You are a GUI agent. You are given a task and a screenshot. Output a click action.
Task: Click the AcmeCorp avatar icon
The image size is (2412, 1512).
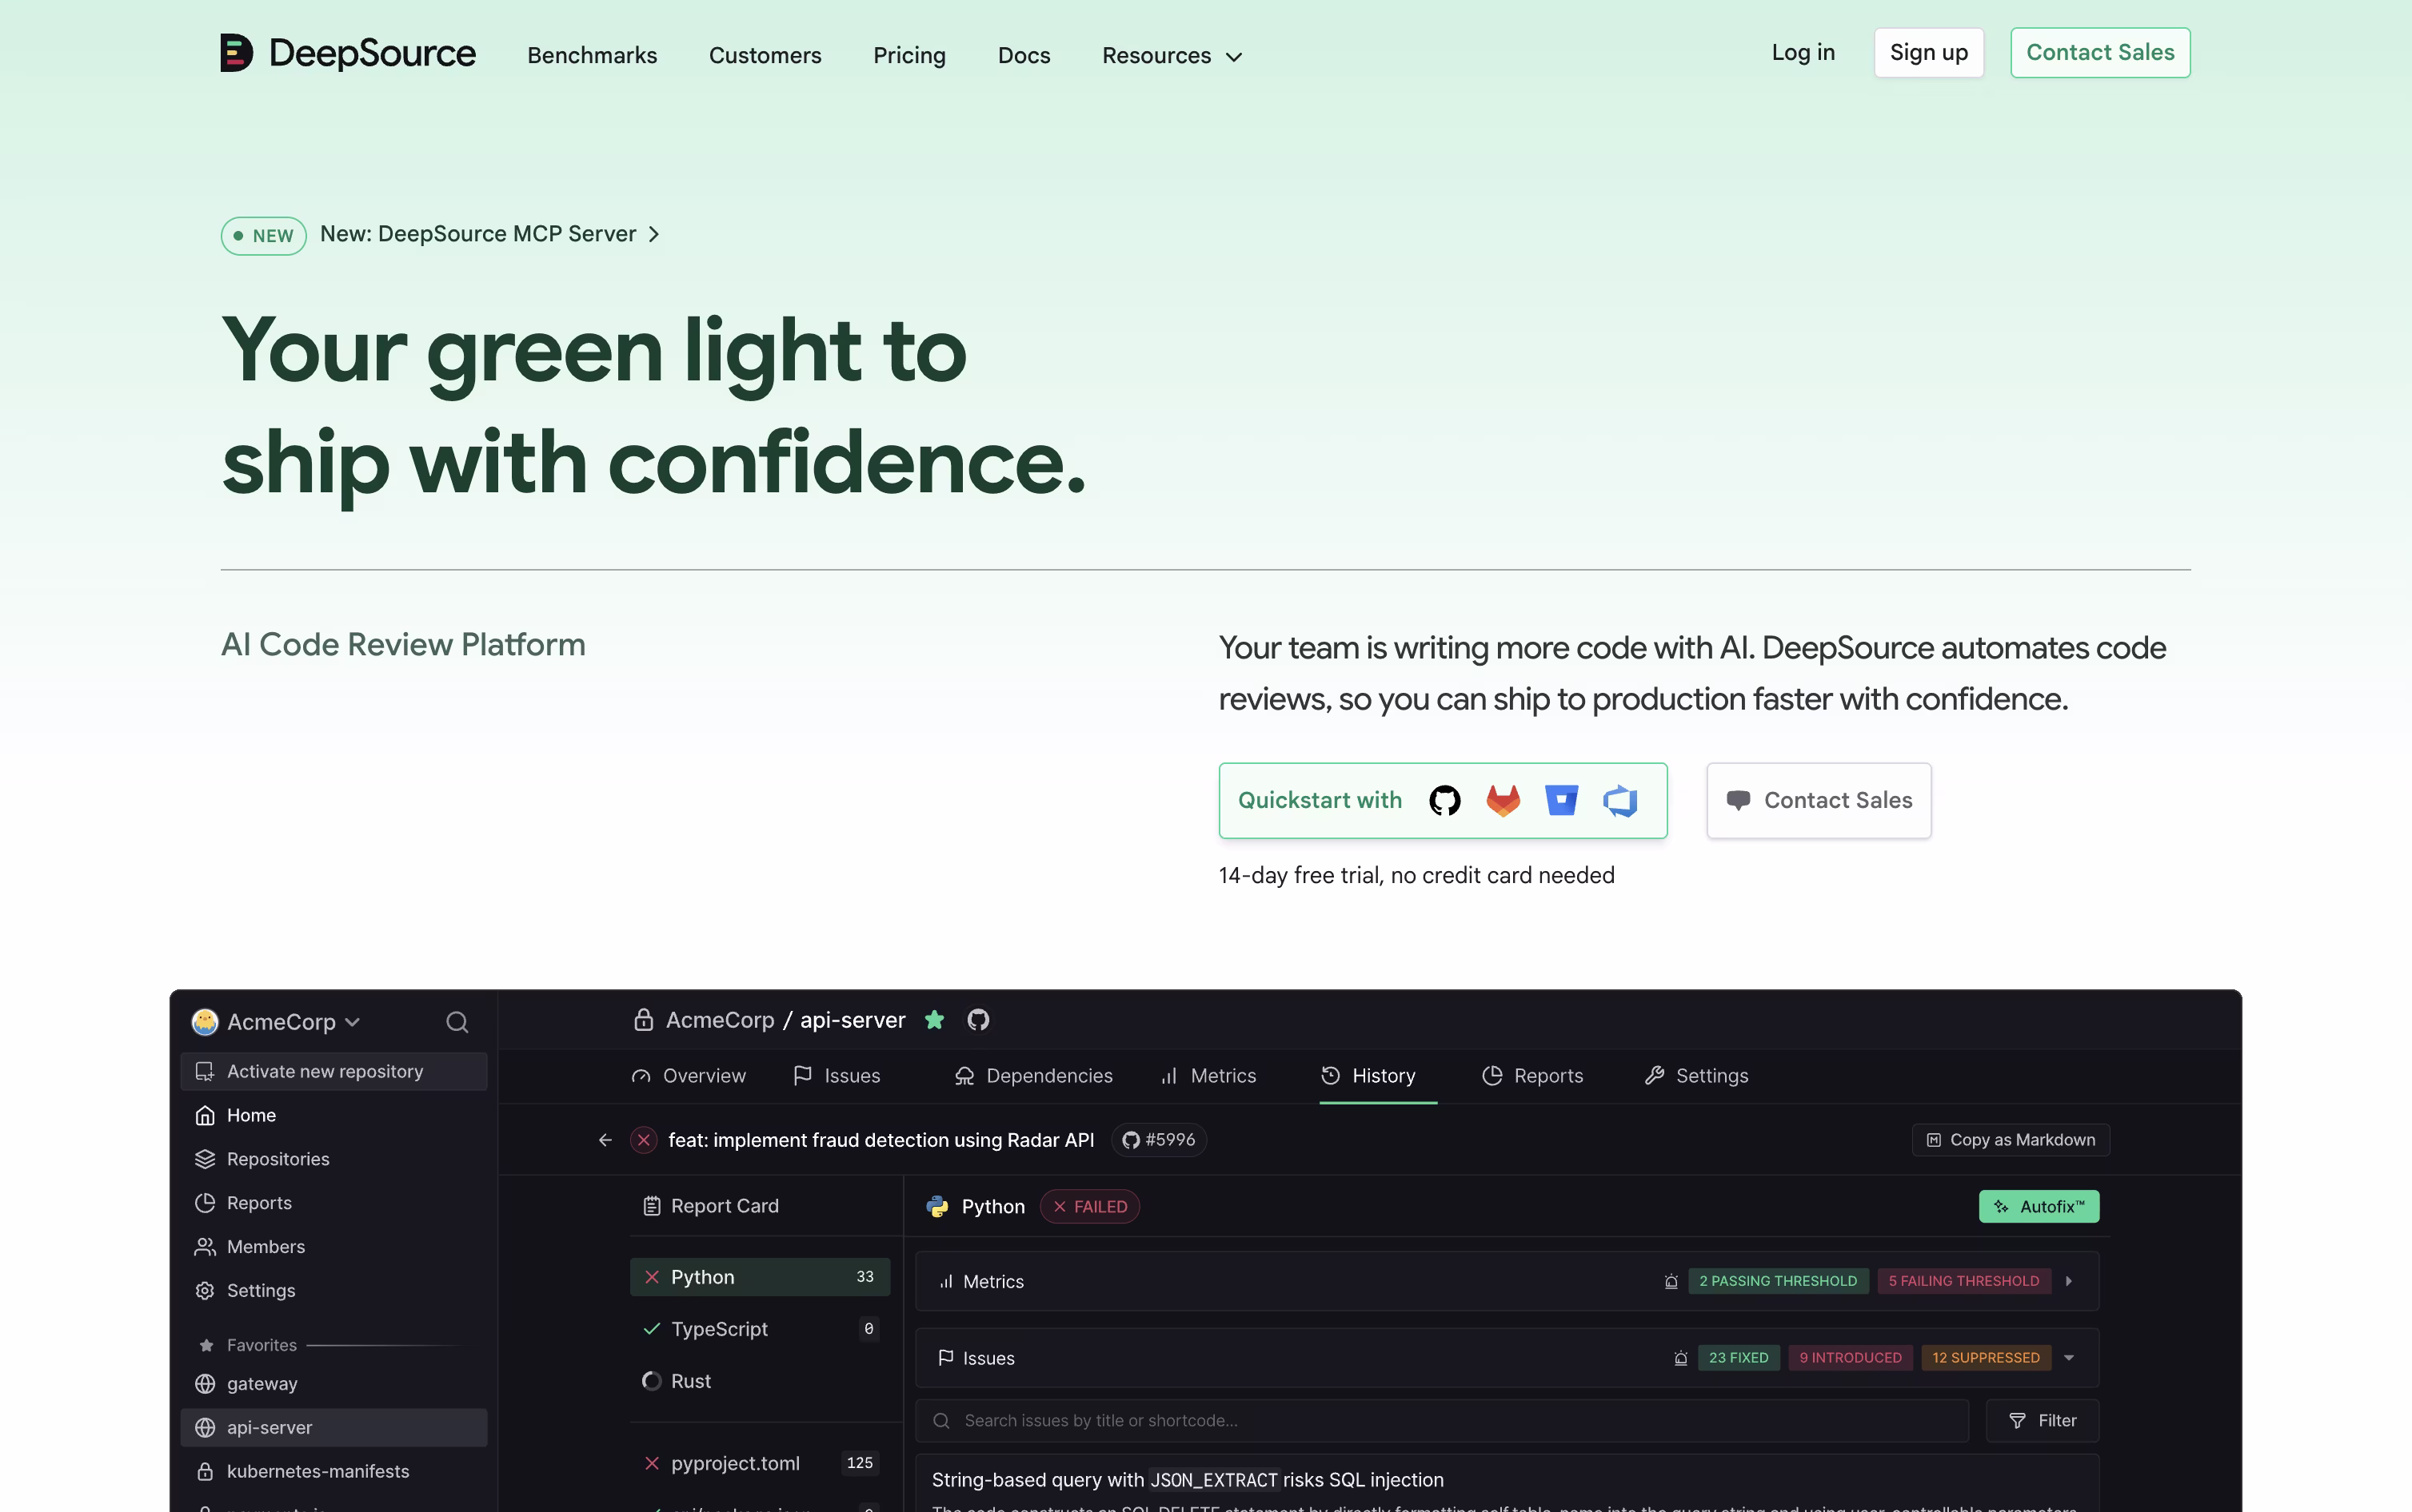205,1022
